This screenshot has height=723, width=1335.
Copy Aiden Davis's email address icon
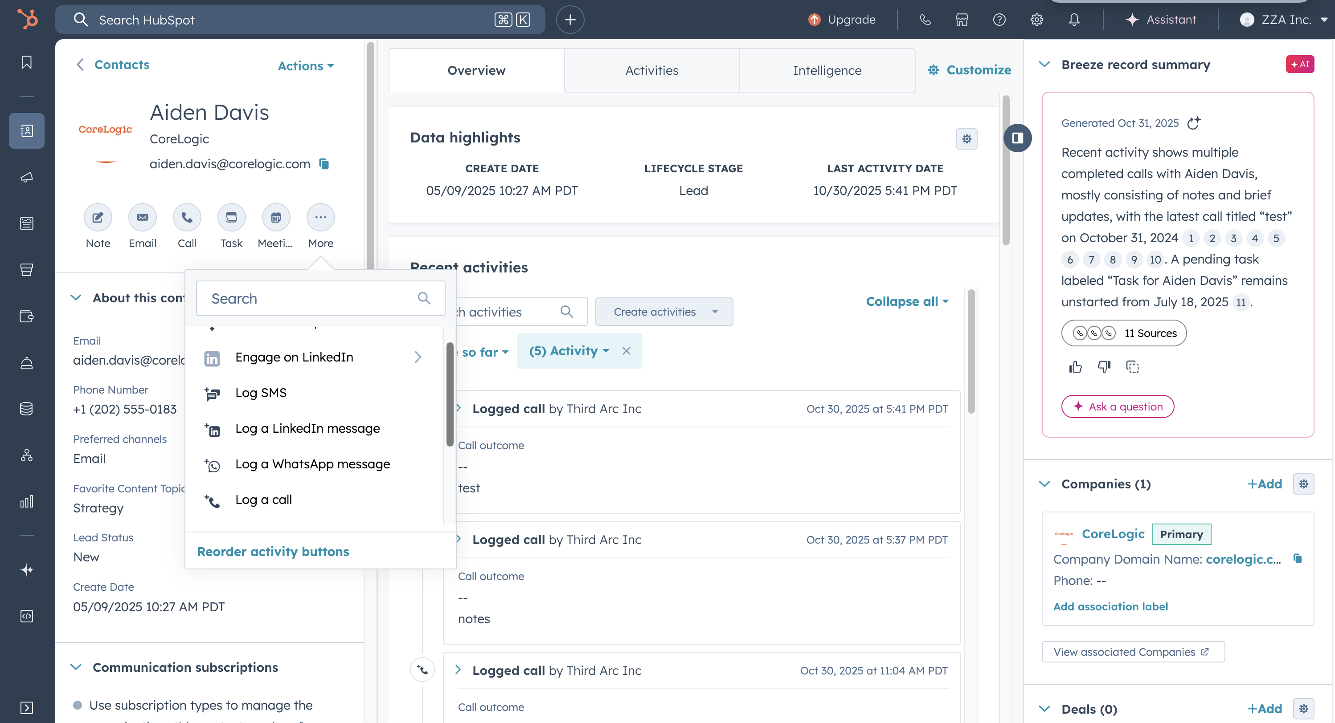click(x=324, y=164)
